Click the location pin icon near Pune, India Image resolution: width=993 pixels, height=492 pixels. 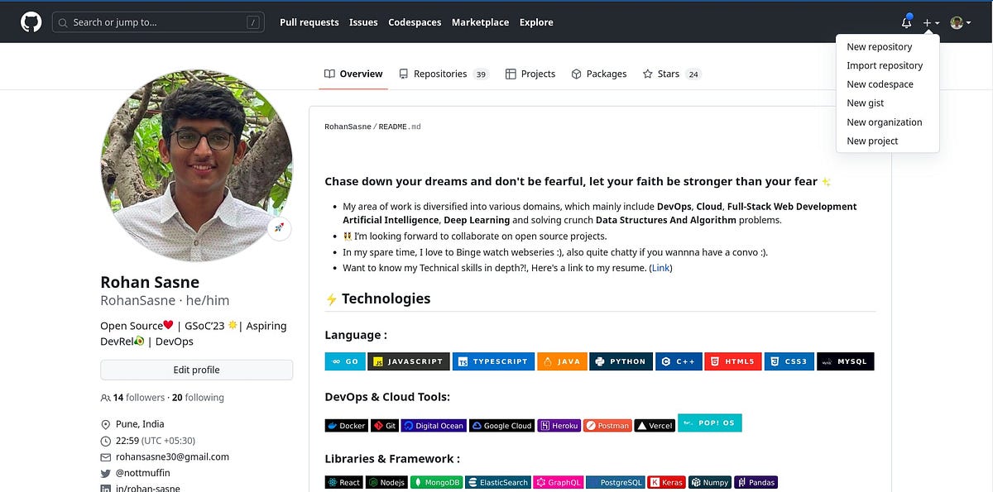105,423
